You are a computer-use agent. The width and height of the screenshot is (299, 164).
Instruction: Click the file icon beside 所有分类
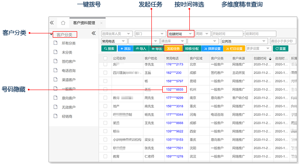click(56, 43)
